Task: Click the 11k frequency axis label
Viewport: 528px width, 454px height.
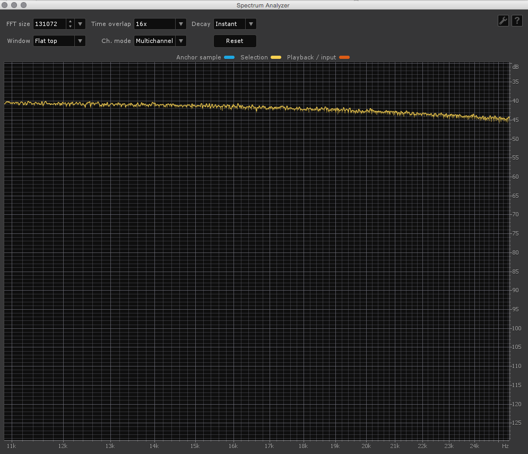Action: click(11, 446)
